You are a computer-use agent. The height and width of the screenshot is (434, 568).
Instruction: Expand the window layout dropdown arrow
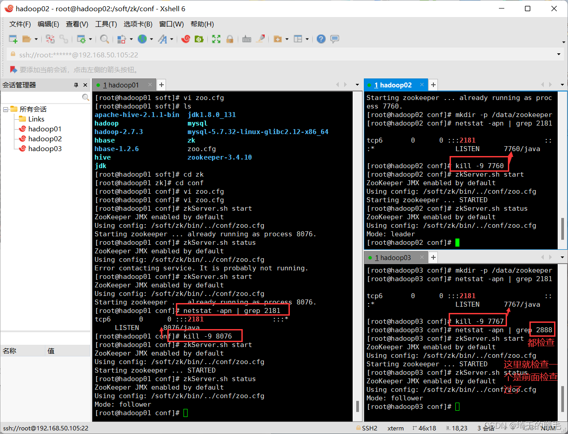(307, 39)
